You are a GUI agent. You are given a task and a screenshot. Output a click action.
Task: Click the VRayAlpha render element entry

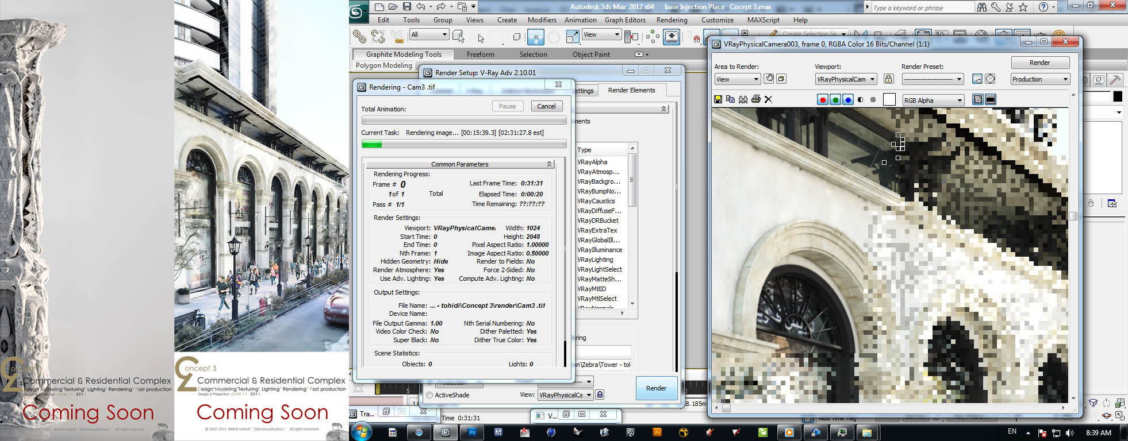592,162
